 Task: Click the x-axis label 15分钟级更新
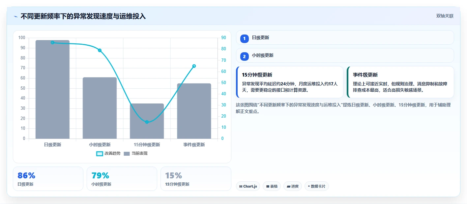tap(147, 145)
